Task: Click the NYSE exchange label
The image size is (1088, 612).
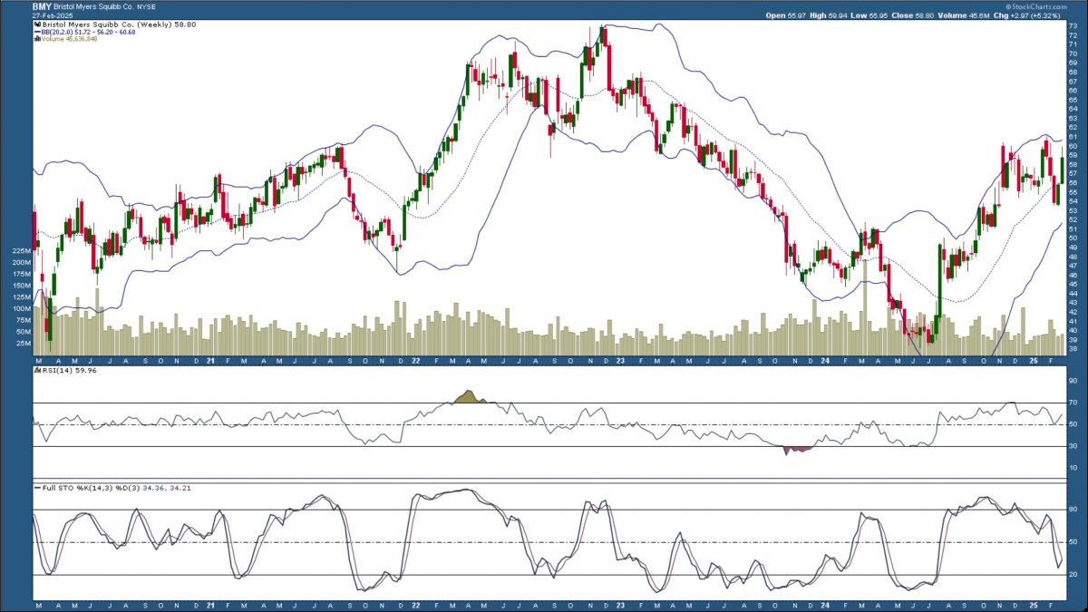Action: (x=149, y=5)
